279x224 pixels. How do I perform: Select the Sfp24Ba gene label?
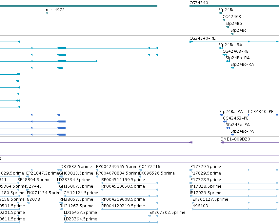click(226, 10)
